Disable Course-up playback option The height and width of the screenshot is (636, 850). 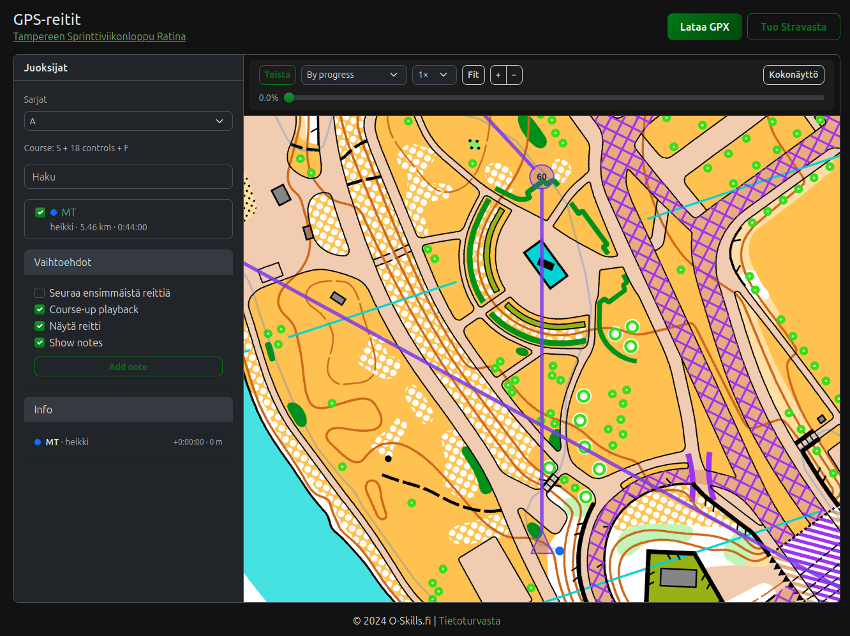pyautogui.click(x=40, y=309)
